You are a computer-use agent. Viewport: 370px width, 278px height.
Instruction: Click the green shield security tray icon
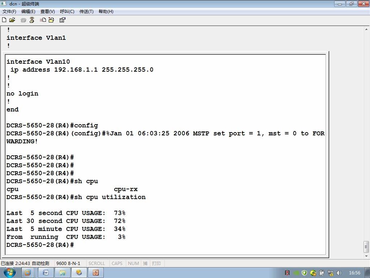pyautogui.click(x=304, y=273)
